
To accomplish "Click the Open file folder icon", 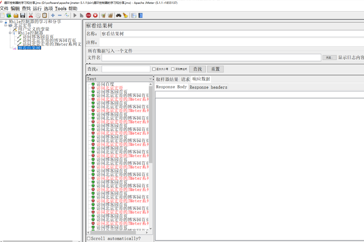I will 16,15.
